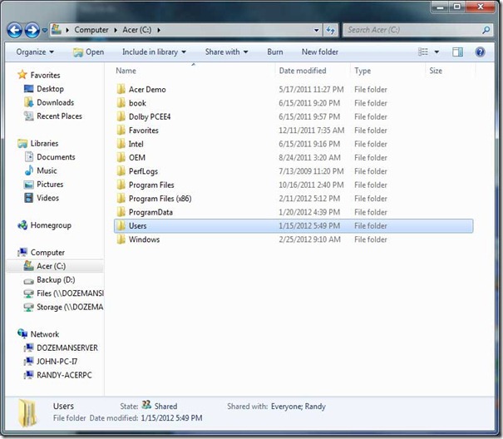The image size is (503, 439).
Task: Open Help with the question mark icon
Action: (x=480, y=52)
